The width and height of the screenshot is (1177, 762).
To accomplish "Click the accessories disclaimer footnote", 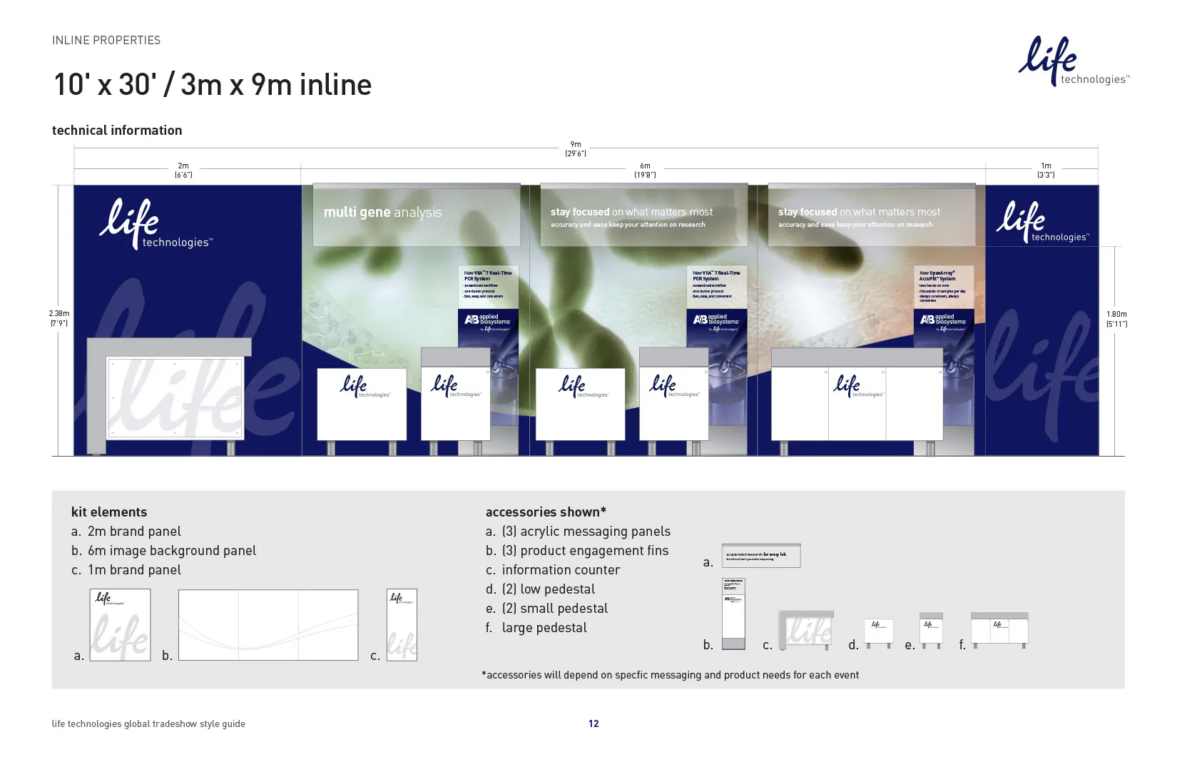I will point(670,675).
